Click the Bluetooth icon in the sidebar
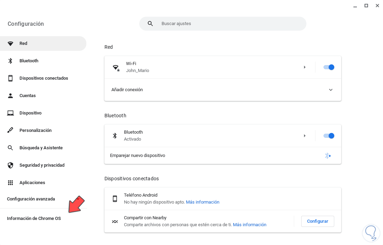This screenshot has height=245, width=383. point(10,61)
